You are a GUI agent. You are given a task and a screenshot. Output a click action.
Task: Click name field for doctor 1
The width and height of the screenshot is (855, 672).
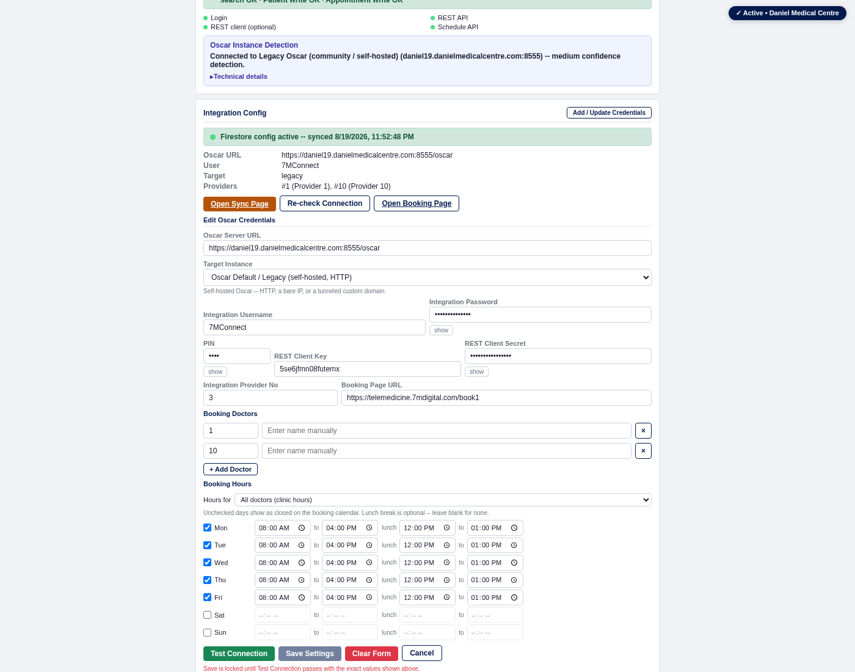pyautogui.click(x=446, y=431)
